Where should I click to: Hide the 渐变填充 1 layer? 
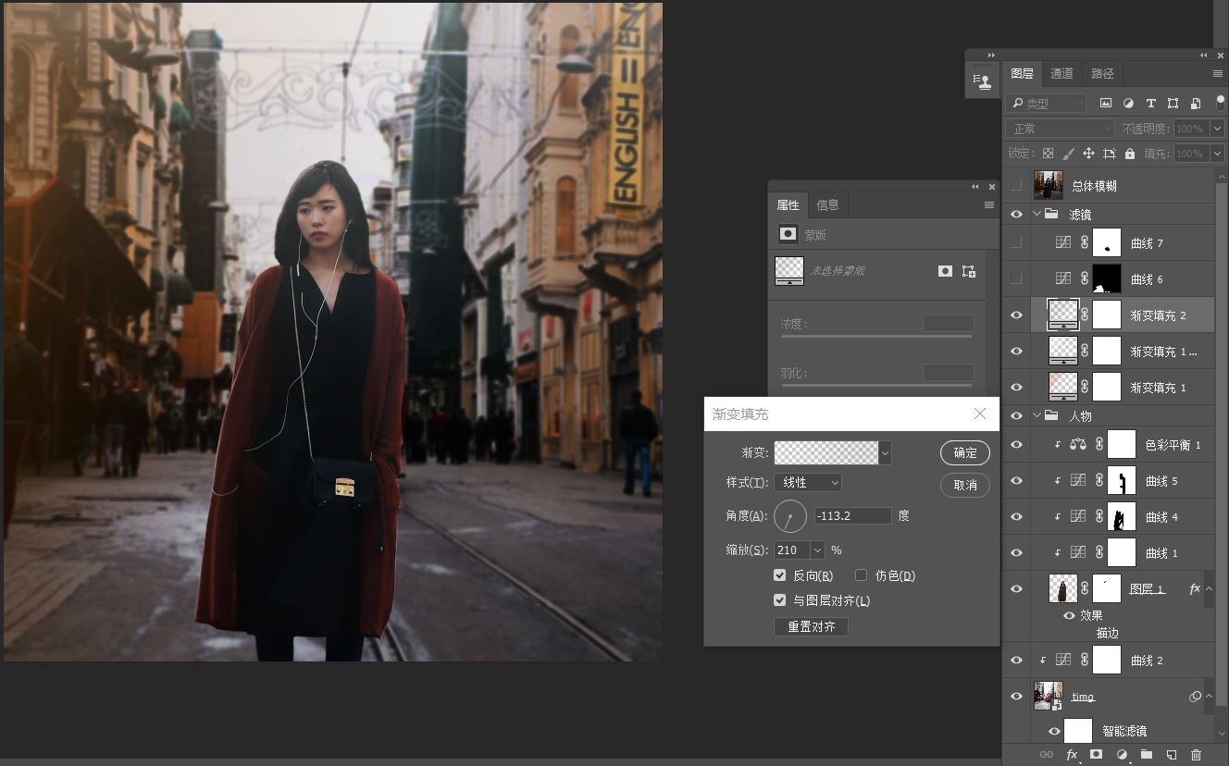pyautogui.click(x=1016, y=388)
